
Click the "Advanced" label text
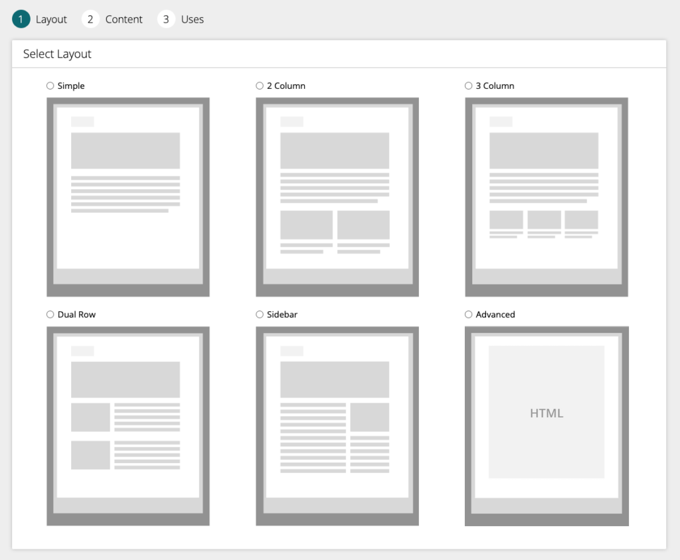point(495,315)
